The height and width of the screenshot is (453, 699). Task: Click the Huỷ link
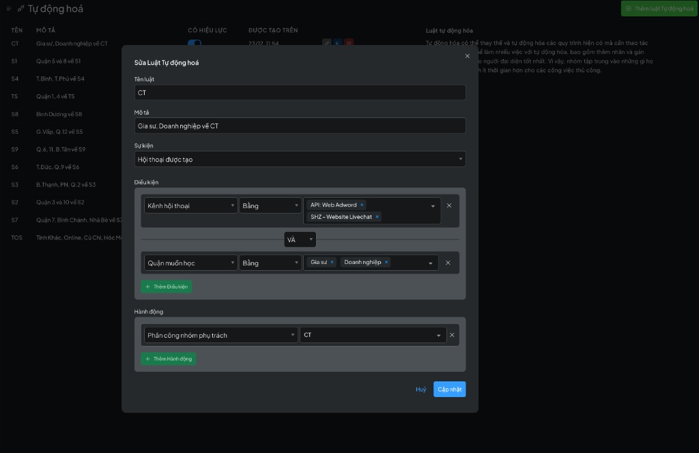point(420,390)
